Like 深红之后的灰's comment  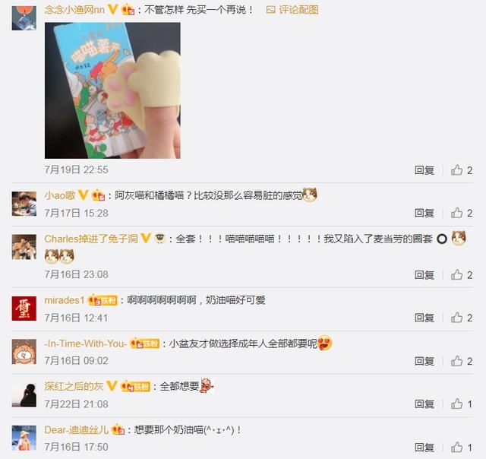(456, 404)
